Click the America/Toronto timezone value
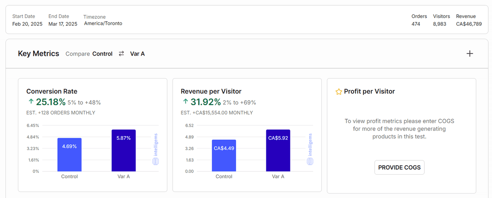The width and height of the screenshot is (492, 198). pyautogui.click(x=103, y=23)
